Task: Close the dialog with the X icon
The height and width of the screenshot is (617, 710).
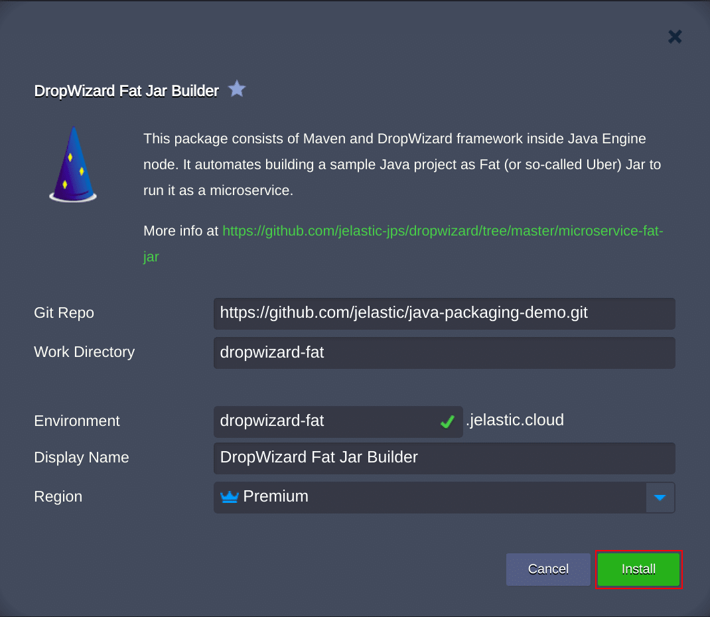Action: pos(675,36)
